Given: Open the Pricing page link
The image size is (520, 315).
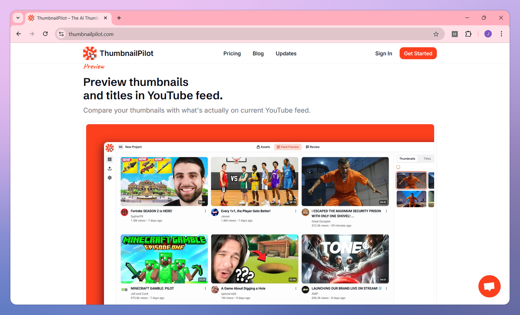Looking at the screenshot, I should coord(232,53).
